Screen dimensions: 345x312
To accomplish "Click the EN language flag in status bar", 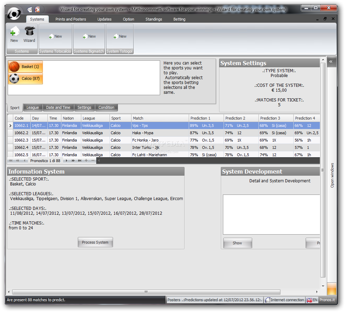I will [312, 300].
